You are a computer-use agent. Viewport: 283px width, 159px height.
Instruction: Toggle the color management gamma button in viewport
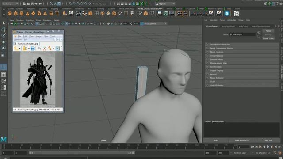pos(142,23)
